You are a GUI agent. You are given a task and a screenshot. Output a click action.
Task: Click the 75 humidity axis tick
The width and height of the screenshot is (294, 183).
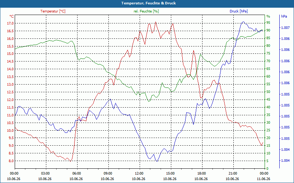268,53
